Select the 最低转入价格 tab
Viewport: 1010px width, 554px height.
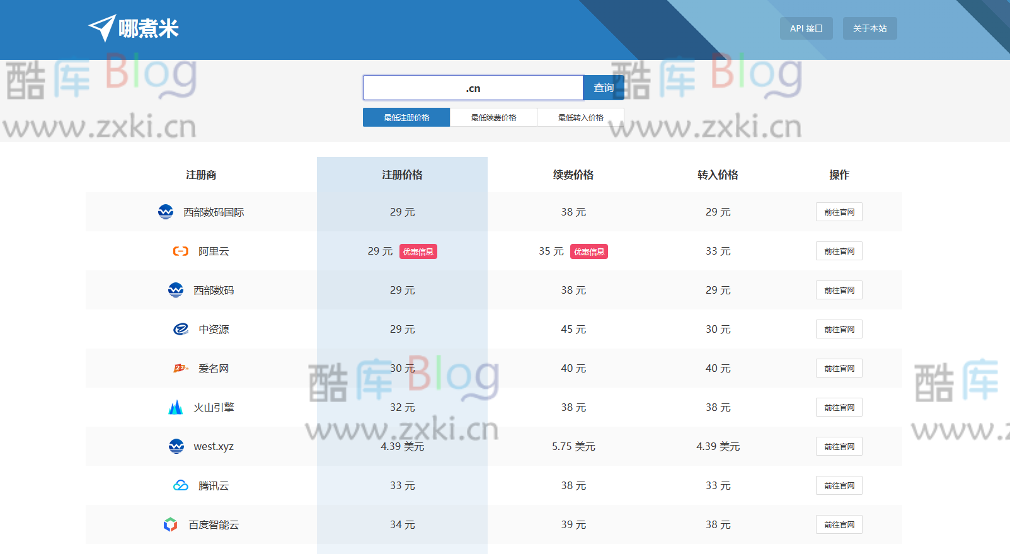pyautogui.click(x=580, y=117)
